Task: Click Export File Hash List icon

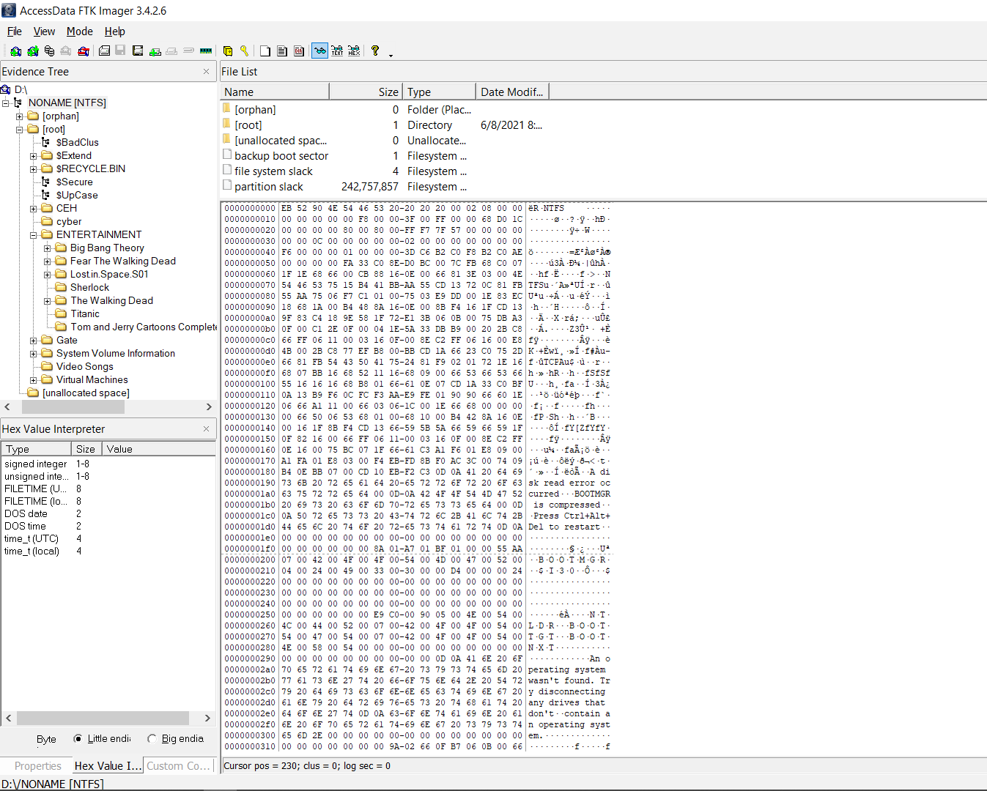Action: 282,51
